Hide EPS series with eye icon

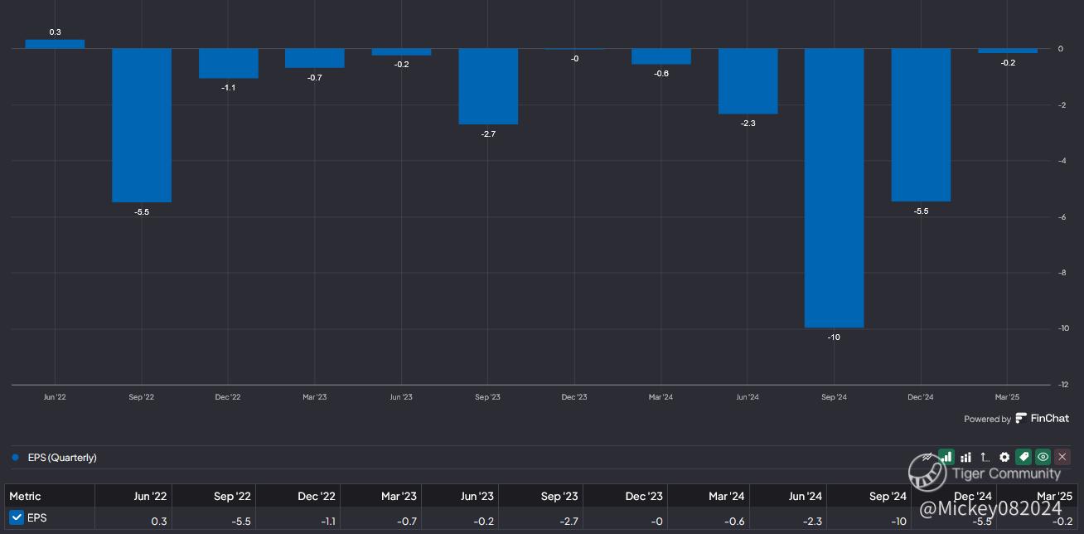1043,457
